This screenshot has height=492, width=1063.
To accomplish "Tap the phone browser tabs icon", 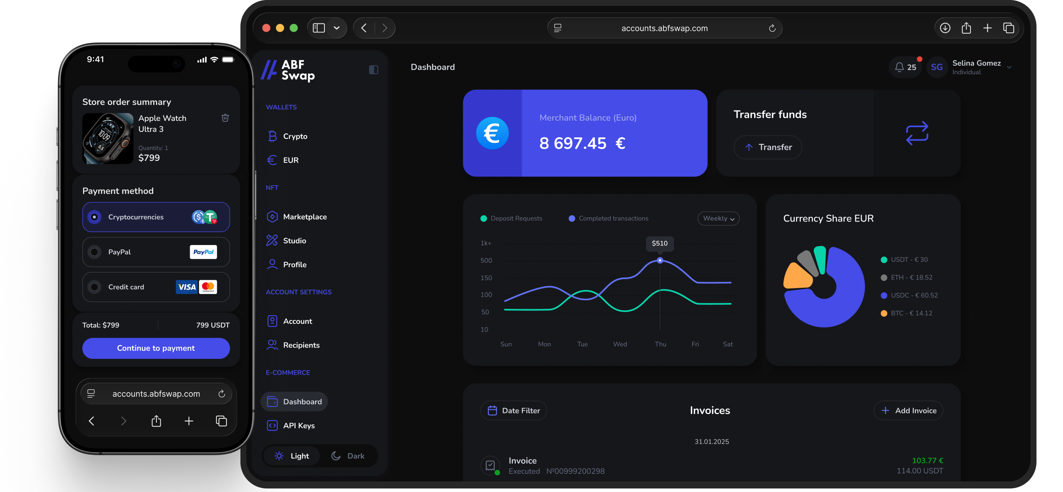I will pyautogui.click(x=221, y=421).
